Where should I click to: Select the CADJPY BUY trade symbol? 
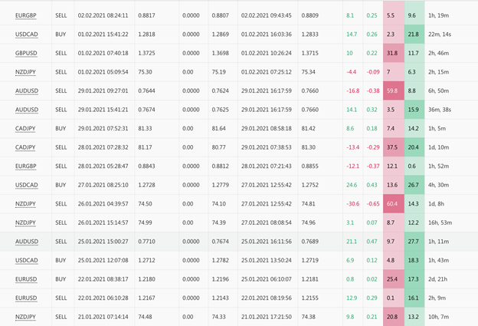click(x=25, y=128)
